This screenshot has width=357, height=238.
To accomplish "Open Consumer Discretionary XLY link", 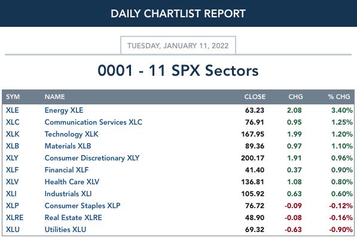I will [x=92, y=158].
